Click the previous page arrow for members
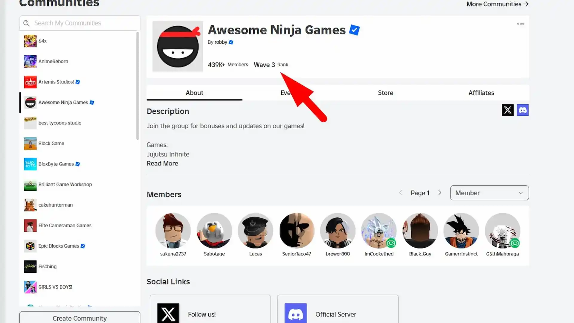This screenshot has height=323, width=574. 401,193
